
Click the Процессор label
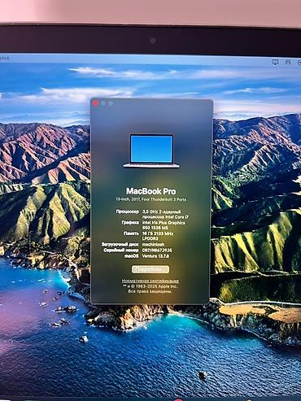pyautogui.click(x=128, y=211)
